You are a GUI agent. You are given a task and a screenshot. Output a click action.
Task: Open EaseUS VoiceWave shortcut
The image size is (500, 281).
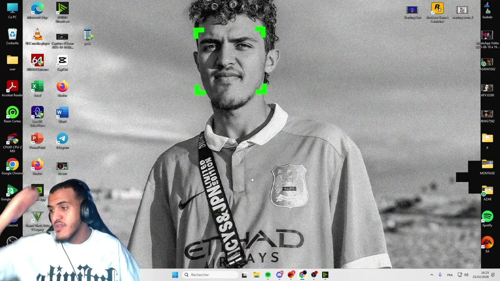(x=37, y=116)
